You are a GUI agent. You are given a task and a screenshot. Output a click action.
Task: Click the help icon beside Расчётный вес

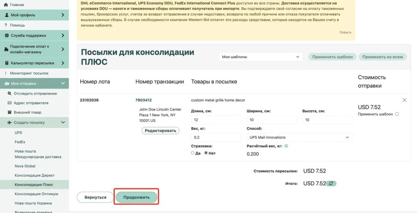coord(286,146)
